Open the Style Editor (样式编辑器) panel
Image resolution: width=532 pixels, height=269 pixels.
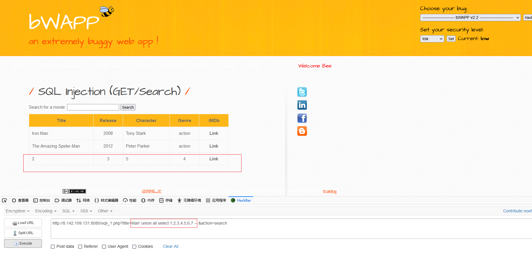106,200
